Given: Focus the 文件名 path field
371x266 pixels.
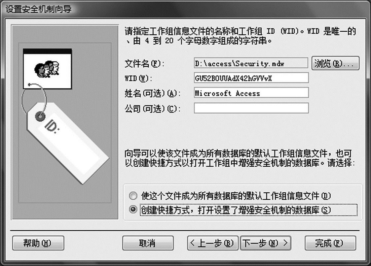Looking at the screenshot, I should click(251, 63).
